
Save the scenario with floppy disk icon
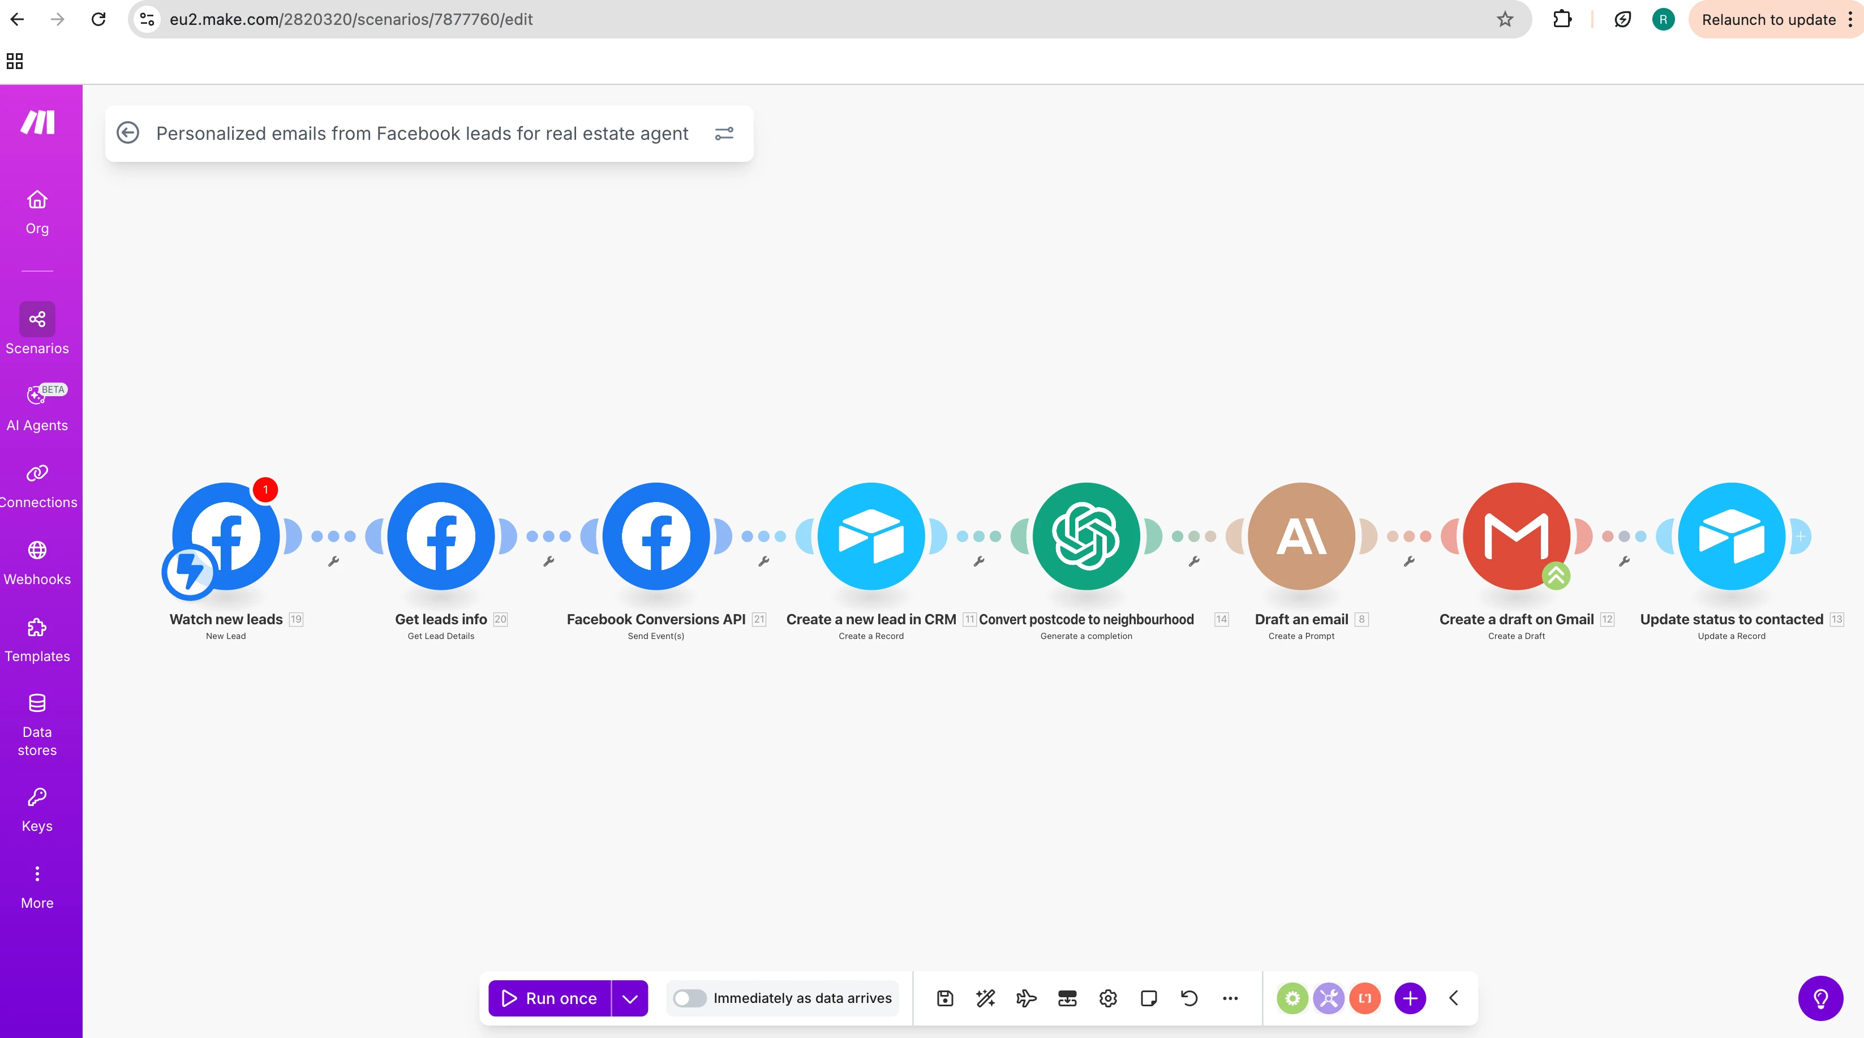tap(945, 998)
